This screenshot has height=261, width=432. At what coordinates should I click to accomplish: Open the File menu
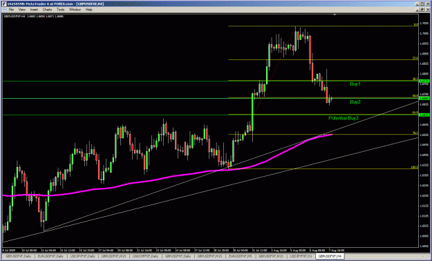pyautogui.click(x=11, y=10)
